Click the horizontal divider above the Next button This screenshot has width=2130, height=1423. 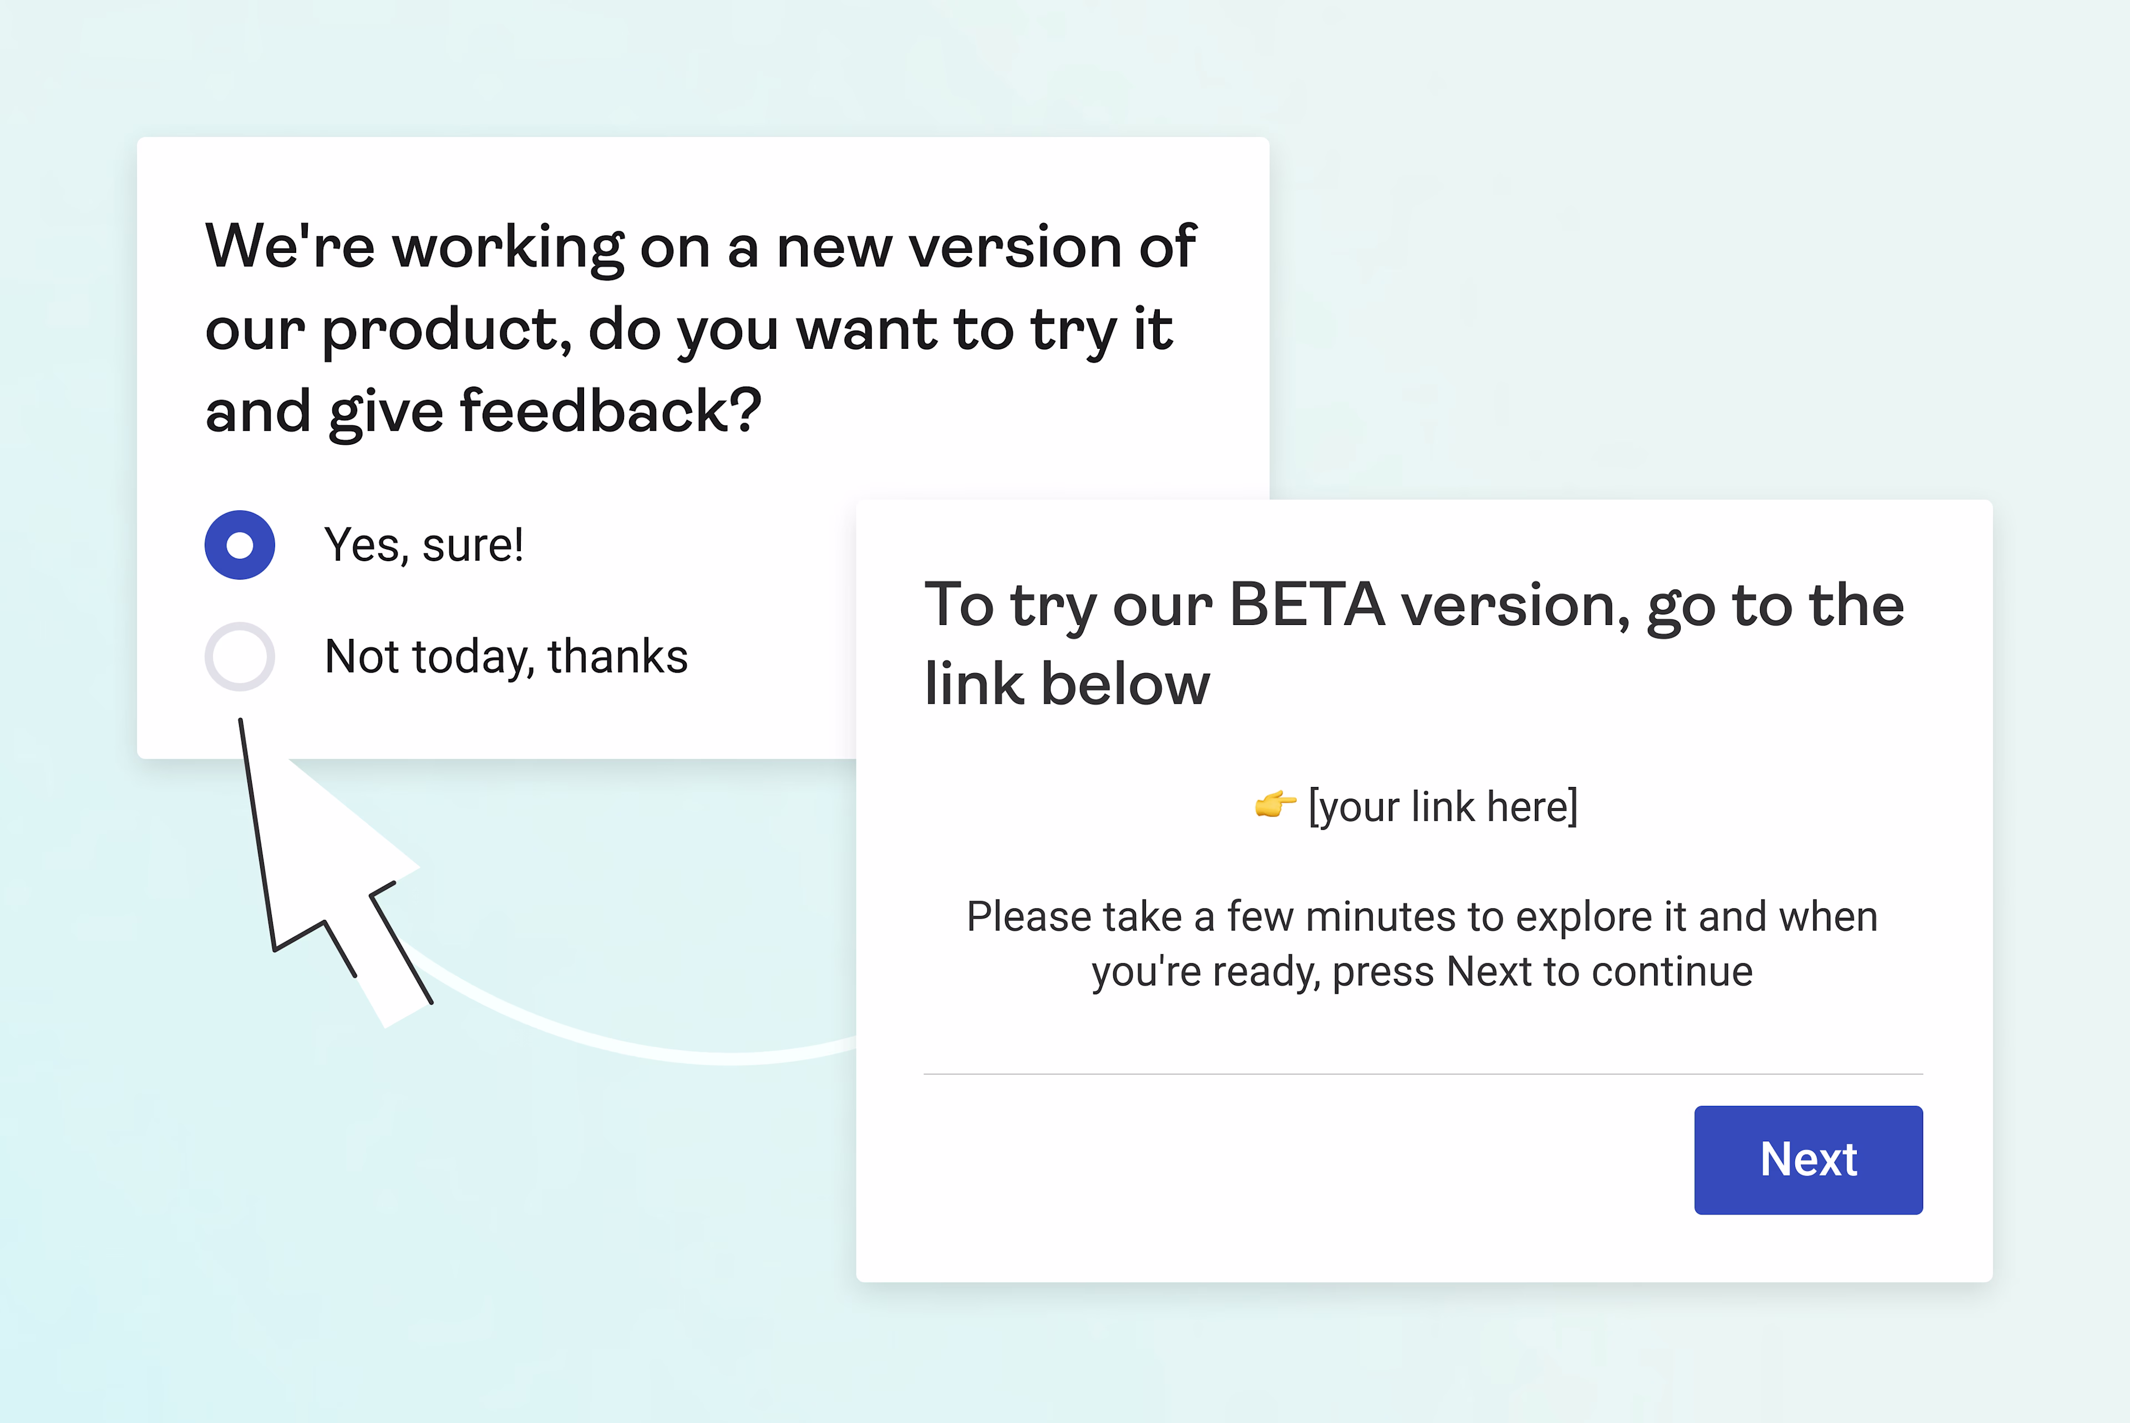point(1422,1074)
